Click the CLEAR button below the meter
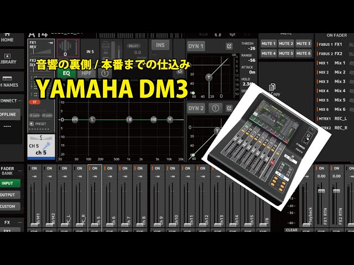354x265 pixels. click(x=291, y=230)
